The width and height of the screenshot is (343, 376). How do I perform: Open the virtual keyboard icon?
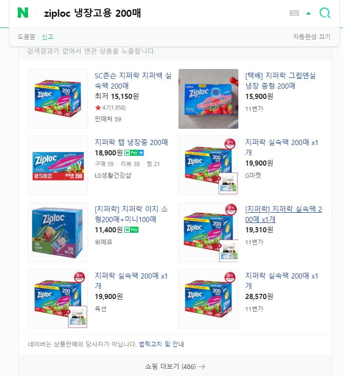[x=294, y=13]
